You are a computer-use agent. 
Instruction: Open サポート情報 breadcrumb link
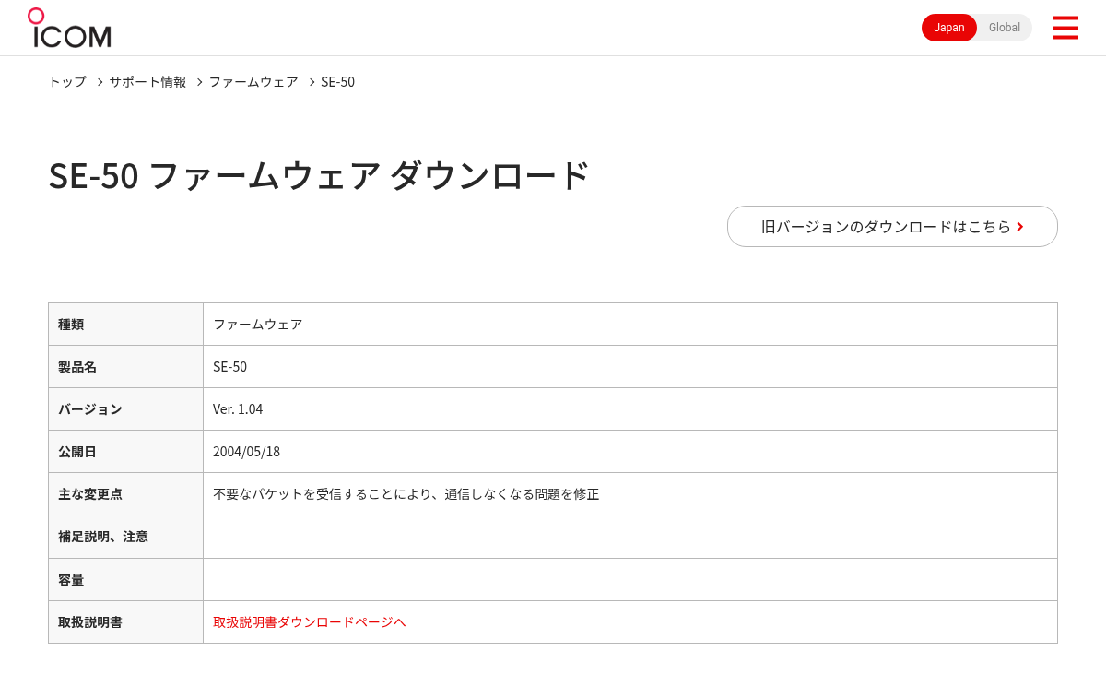[147, 81]
